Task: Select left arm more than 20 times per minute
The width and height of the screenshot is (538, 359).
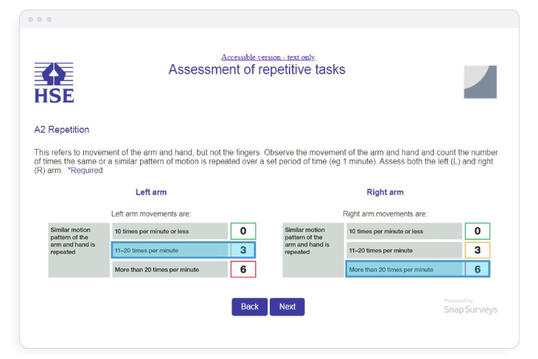Action: click(170, 269)
